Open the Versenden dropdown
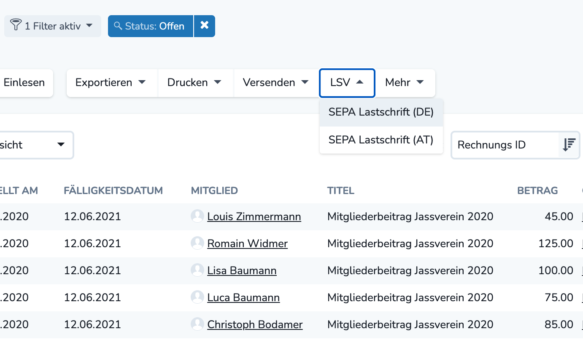 point(275,83)
